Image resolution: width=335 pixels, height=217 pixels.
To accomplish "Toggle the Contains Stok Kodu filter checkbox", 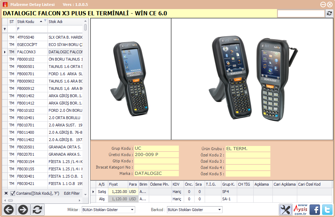I will [13, 193].
